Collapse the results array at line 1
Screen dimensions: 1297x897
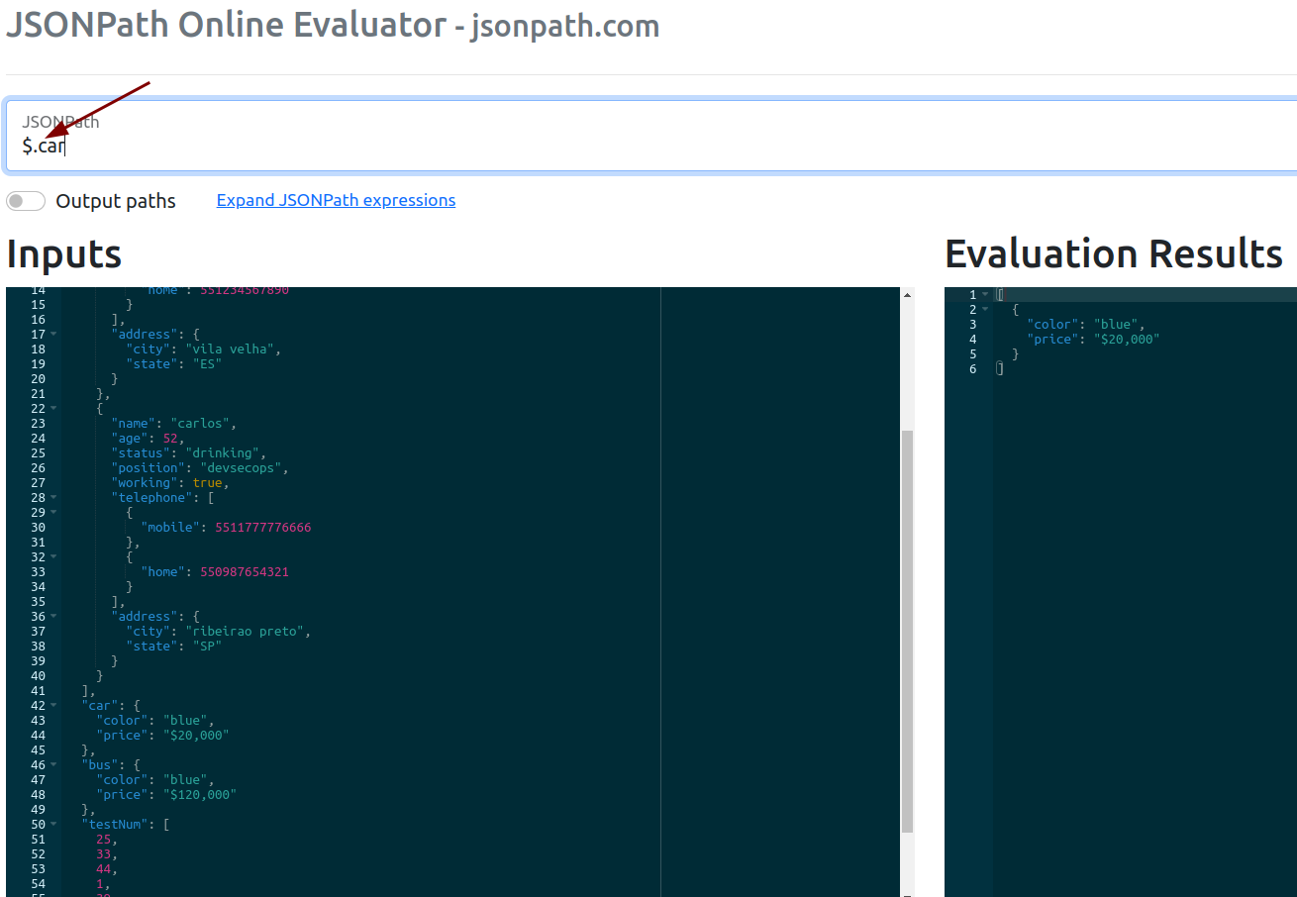(985, 295)
